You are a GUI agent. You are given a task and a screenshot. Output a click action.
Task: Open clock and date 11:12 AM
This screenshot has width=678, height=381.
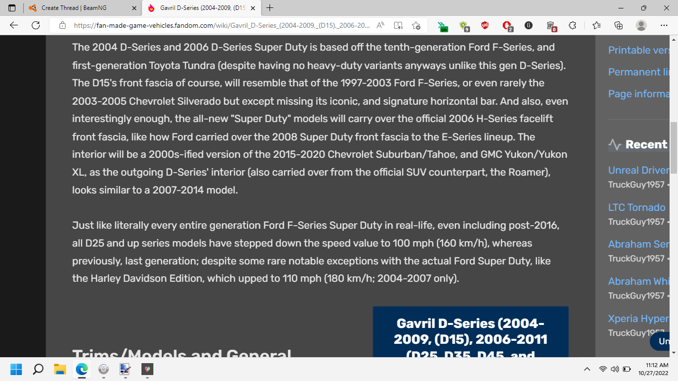[654, 369]
